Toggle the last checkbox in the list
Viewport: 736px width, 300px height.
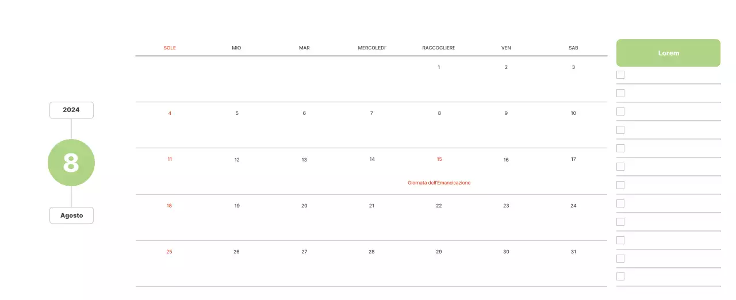(x=620, y=276)
